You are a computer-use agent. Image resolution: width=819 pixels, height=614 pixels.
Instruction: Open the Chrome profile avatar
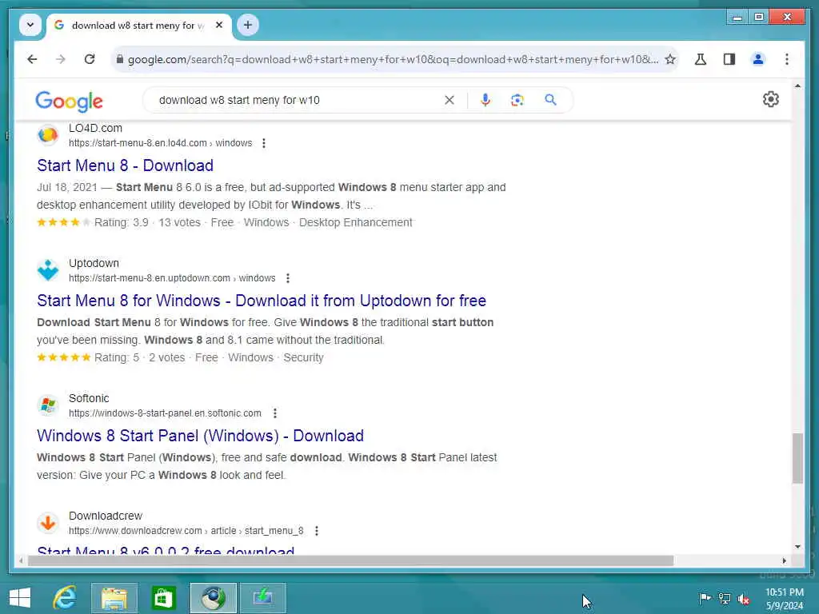pos(758,59)
